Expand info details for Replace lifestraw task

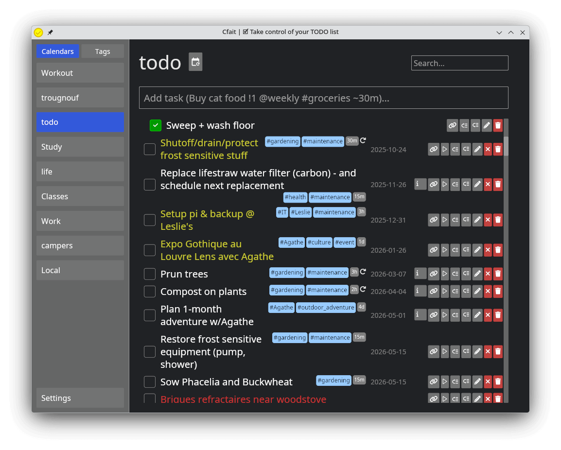(420, 184)
